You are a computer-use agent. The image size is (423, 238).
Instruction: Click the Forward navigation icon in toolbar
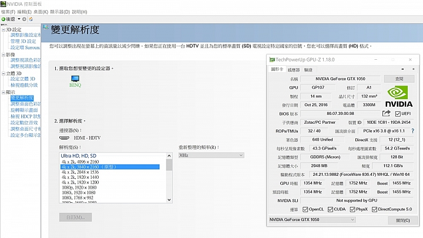pyautogui.click(x=24, y=19)
